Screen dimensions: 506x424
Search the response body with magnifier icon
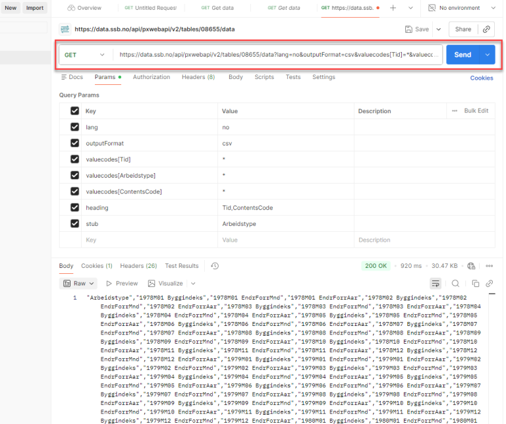click(455, 283)
